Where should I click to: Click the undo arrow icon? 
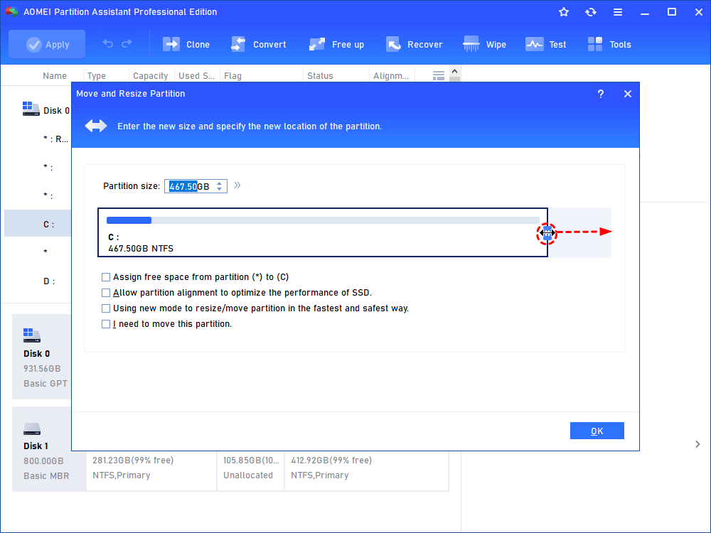point(107,43)
